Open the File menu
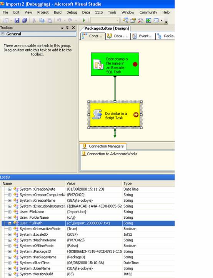 coord(5,12)
